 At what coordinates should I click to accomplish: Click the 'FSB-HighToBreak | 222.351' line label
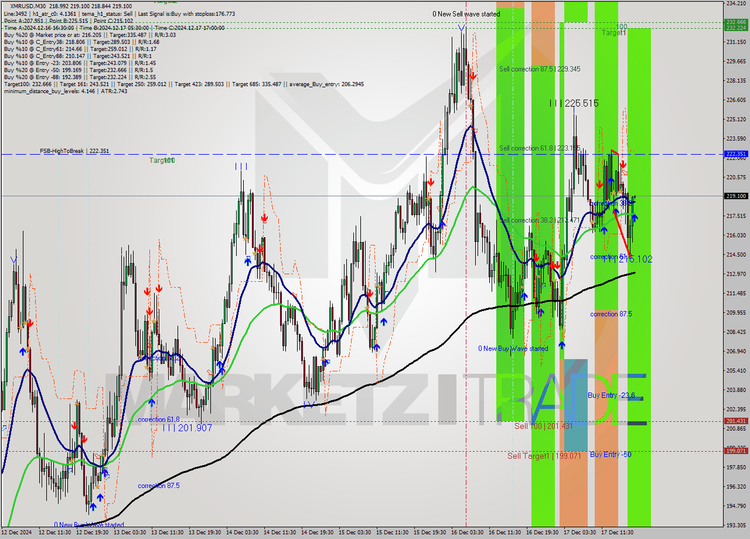click(74, 151)
